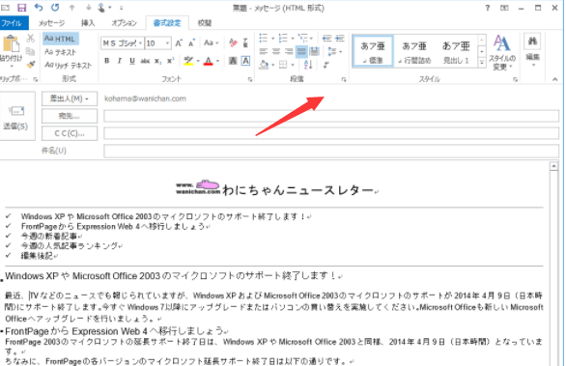Open the font size dropdown
Screen dimensions: 566x366
(157, 43)
